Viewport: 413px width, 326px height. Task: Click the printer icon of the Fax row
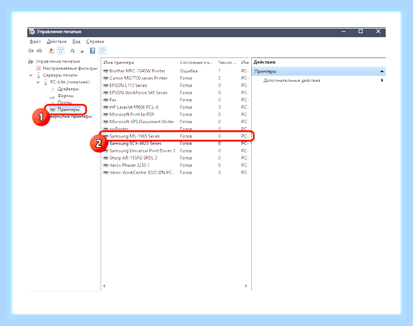click(106, 100)
